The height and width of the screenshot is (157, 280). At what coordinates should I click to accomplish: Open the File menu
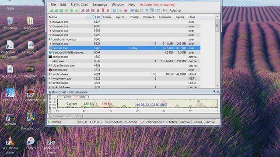tap(53, 4)
